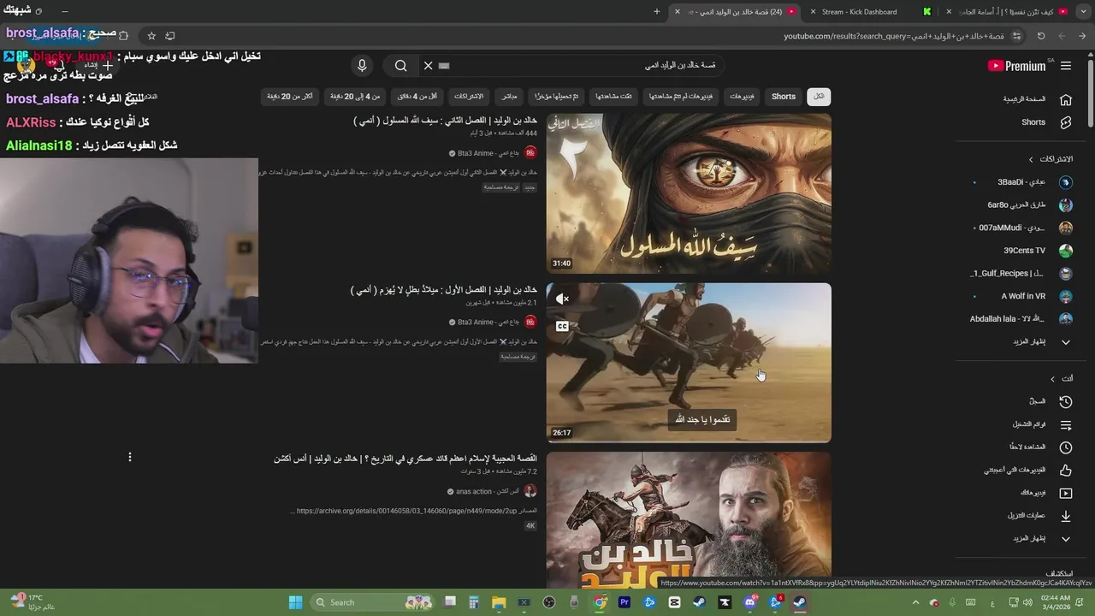Run the search with the magnifier icon
Image resolution: width=1095 pixels, height=616 pixels.
click(400, 66)
